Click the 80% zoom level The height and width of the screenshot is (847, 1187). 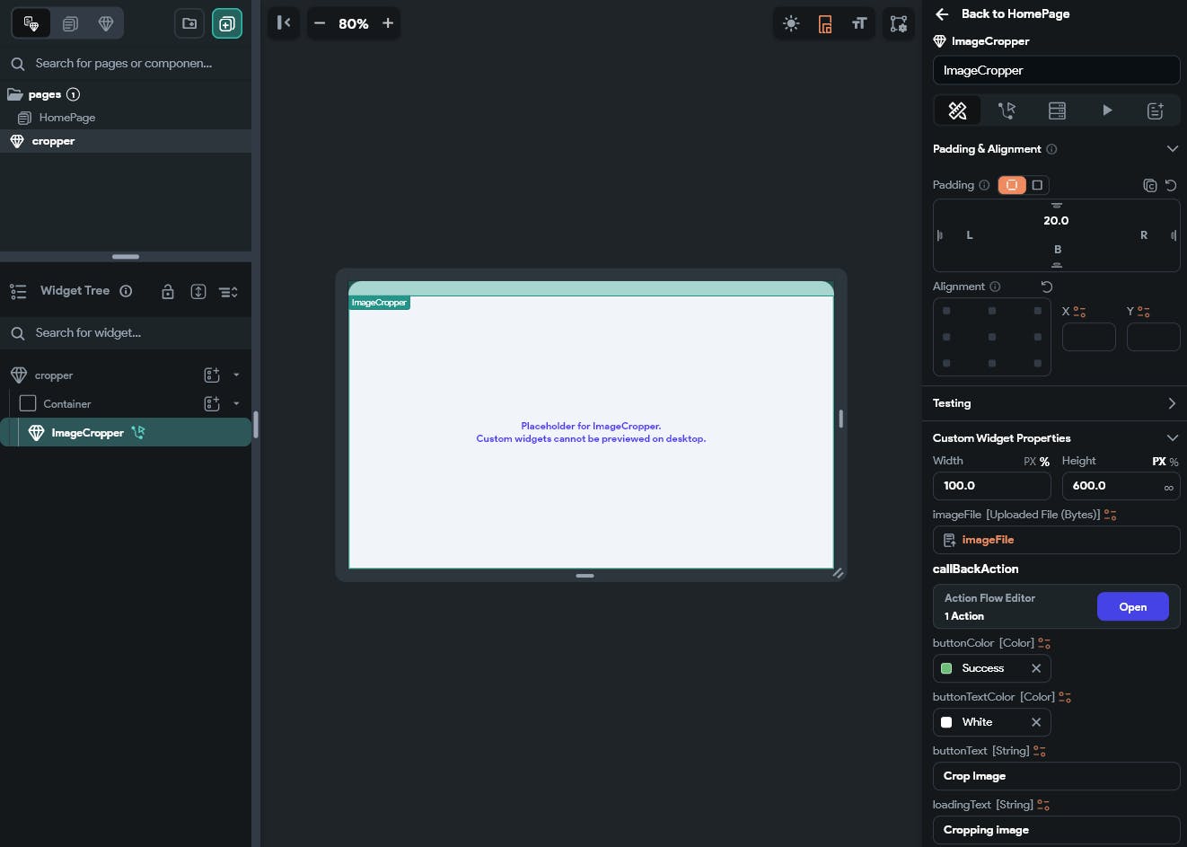coord(354,24)
